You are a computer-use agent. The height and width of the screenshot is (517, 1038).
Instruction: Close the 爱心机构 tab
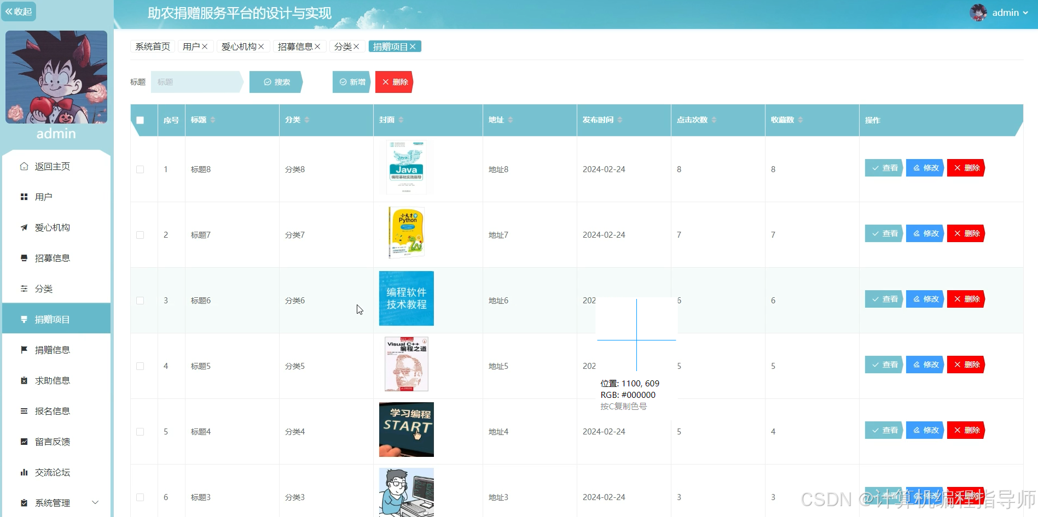coord(261,46)
